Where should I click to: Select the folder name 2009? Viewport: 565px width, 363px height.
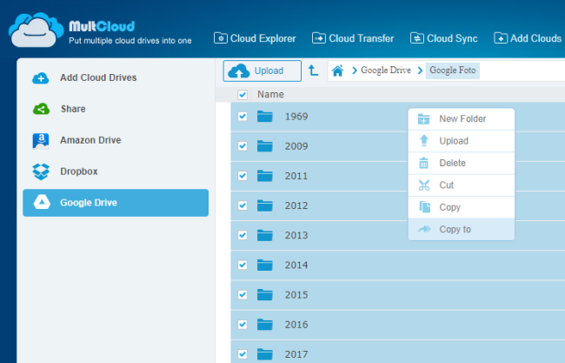pos(296,146)
